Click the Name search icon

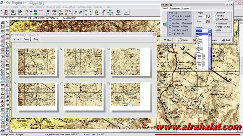tap(126, 12)
